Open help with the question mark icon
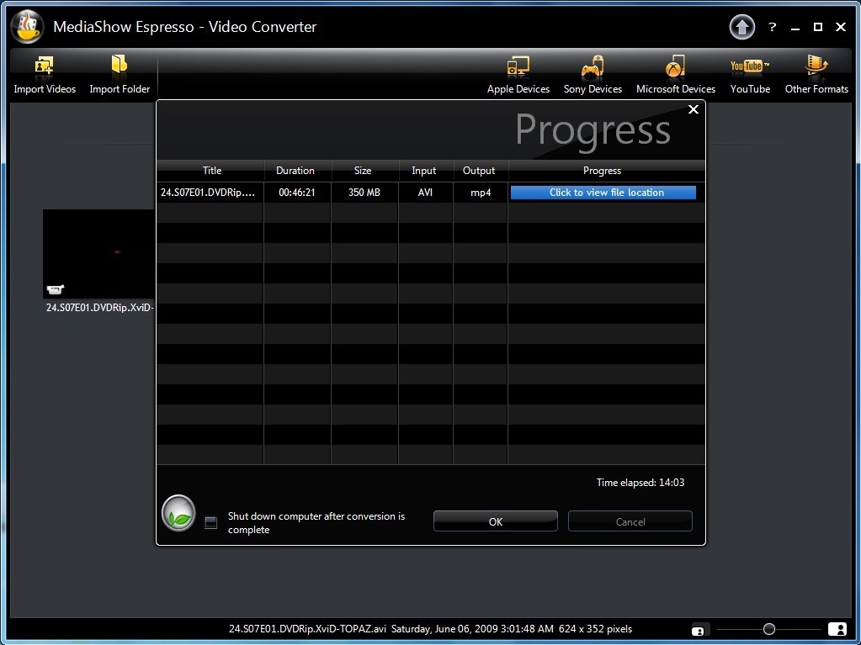This screenshot has width=861, height=645. click(x=772, y=27)
